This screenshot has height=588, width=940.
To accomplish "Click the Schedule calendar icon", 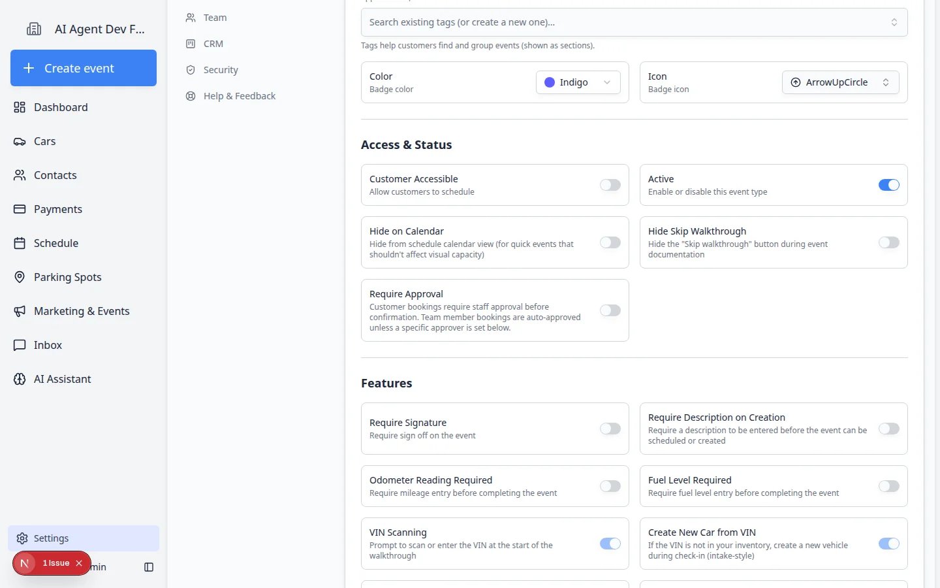I will point(20,243).
